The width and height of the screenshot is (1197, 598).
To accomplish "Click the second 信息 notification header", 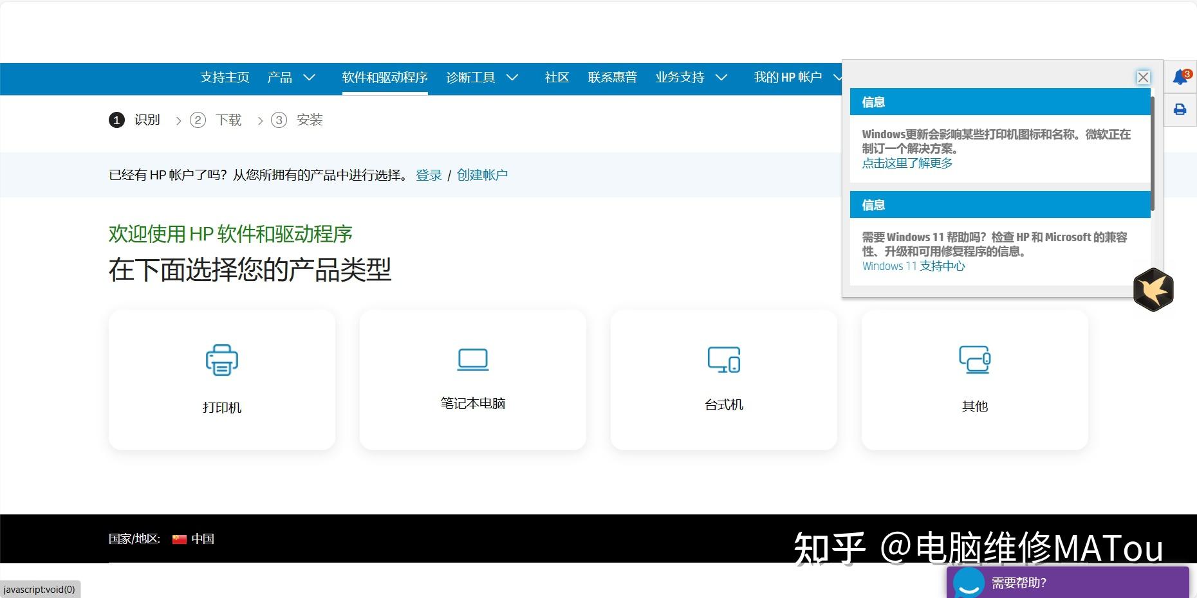I will [x=1000, y=205].
